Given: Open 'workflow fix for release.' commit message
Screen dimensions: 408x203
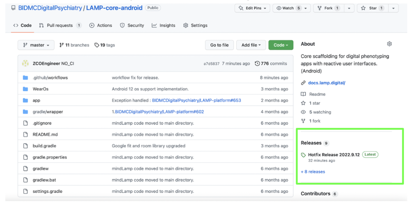Looking at the screenshot, I should point(135,78).
